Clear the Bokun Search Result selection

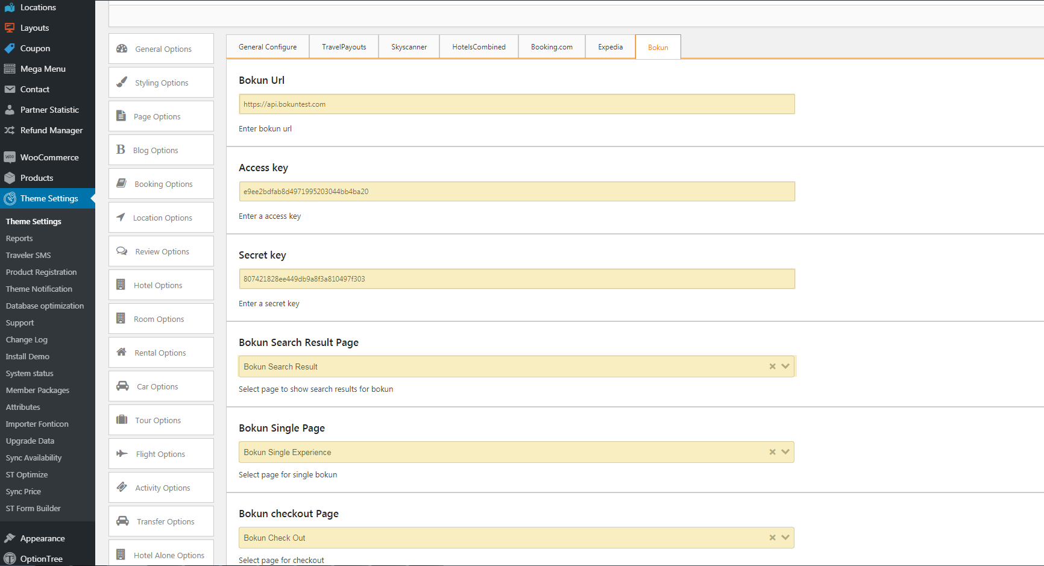pos(772,366)
